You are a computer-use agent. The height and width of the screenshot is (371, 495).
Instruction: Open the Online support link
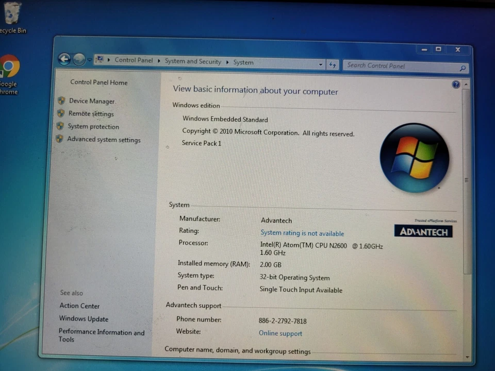click(x=280, y=333)
